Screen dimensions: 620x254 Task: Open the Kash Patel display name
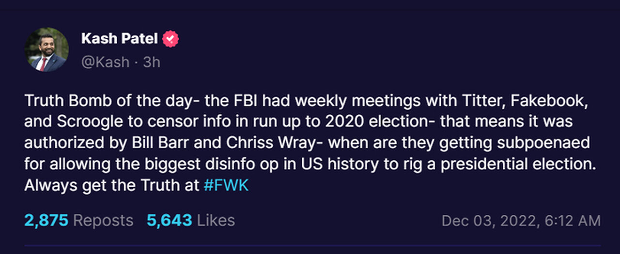[x=119, y=39]
